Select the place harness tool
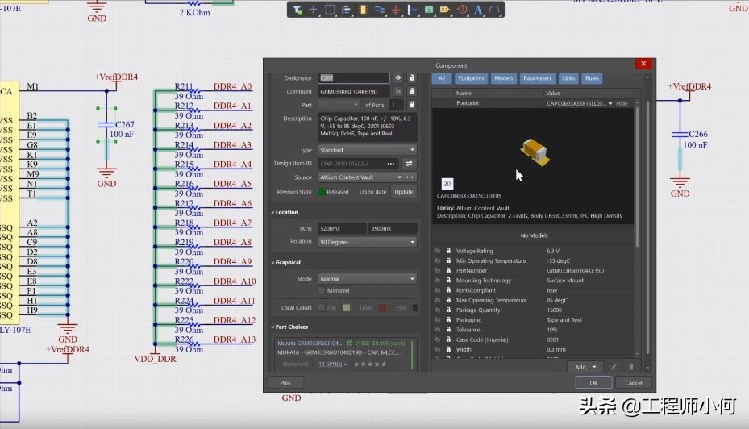The image size is (749, 429). coord(412,10)
